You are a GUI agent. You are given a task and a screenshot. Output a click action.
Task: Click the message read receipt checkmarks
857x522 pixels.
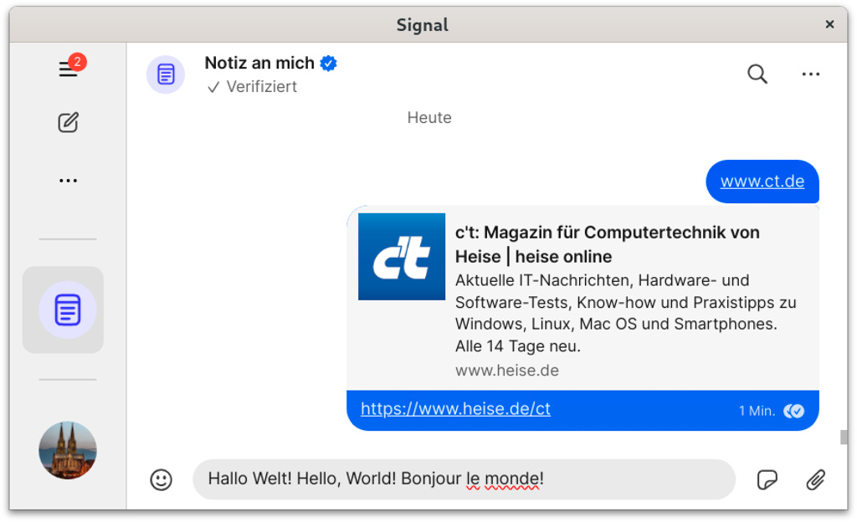(x=793, y=411)
